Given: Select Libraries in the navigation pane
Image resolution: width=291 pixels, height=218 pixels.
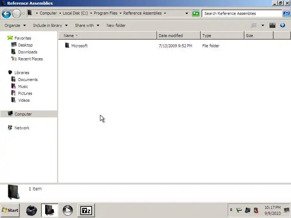Looking at the screenshot, I should pos(22,73).
